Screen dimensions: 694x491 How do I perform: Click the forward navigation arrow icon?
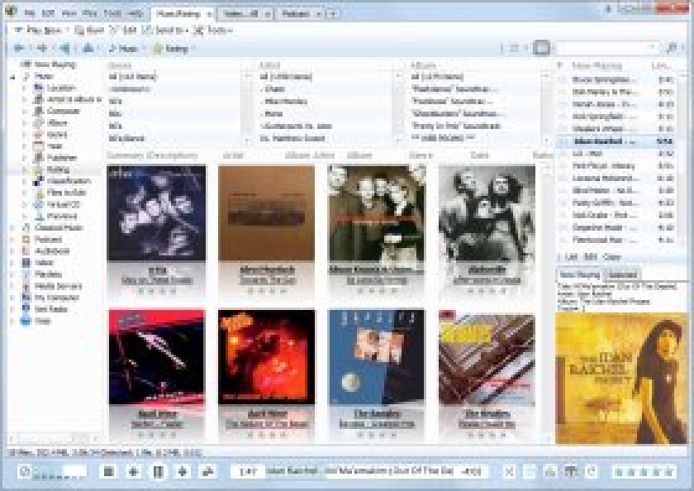tap(42, 48)
